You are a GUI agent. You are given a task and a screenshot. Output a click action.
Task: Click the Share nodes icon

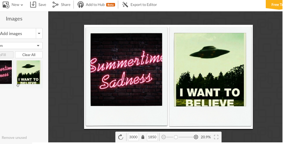56,5
